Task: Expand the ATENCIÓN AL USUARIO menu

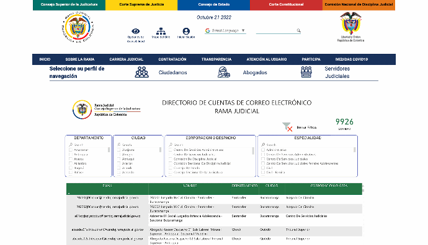Action: click(x=267, y=59)
